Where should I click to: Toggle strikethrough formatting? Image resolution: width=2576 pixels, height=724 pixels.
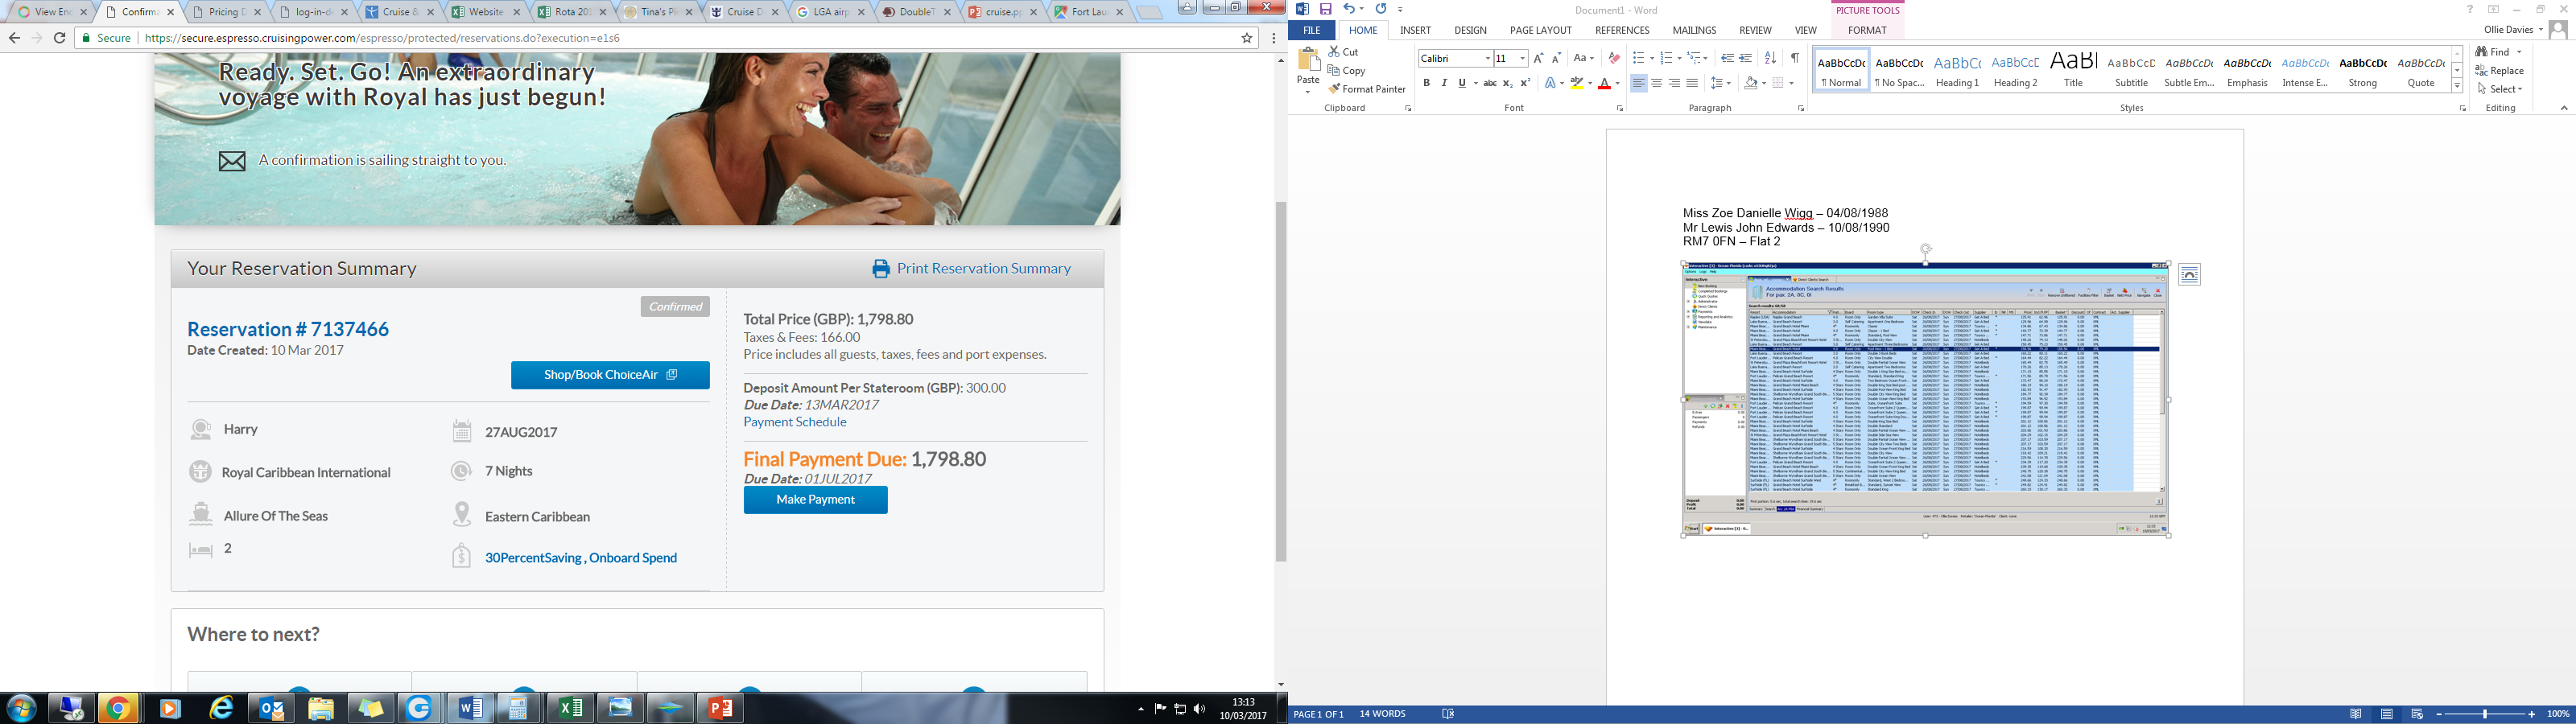[x=1490, y=83]
